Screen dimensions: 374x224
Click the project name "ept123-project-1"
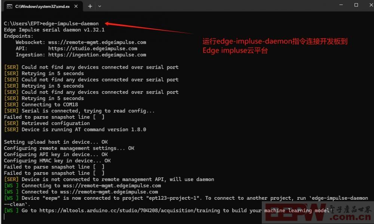173,198
